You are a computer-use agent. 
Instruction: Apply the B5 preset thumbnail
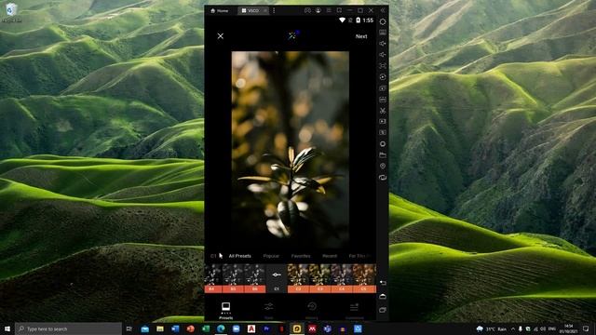(x=233, y=278)
